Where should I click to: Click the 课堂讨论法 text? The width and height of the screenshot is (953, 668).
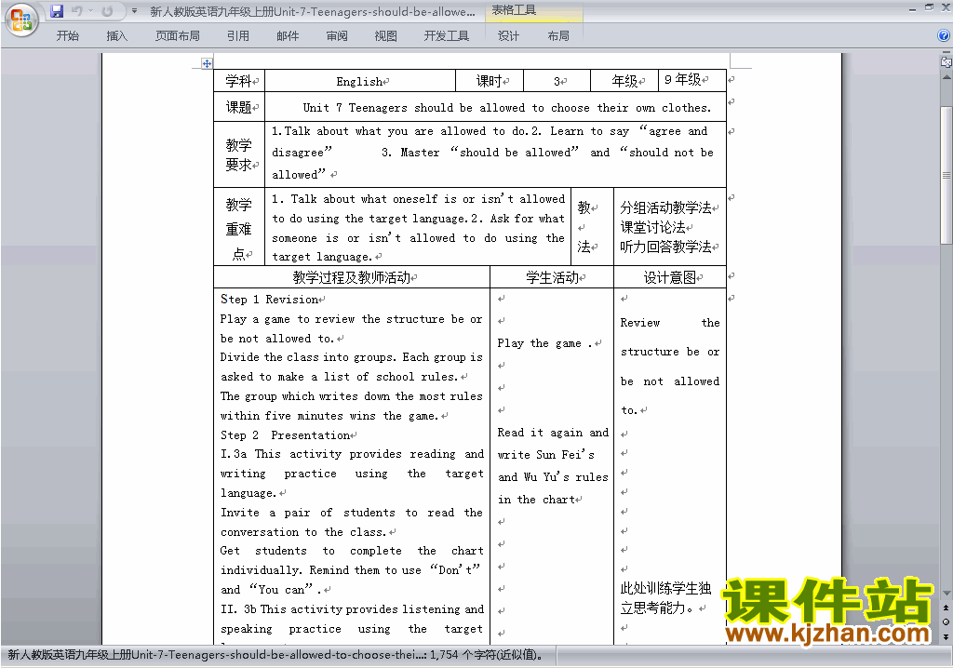coord(652,227)
